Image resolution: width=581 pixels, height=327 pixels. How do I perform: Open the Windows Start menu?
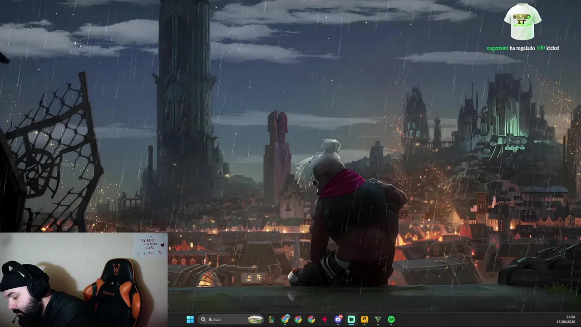(190, 319)
